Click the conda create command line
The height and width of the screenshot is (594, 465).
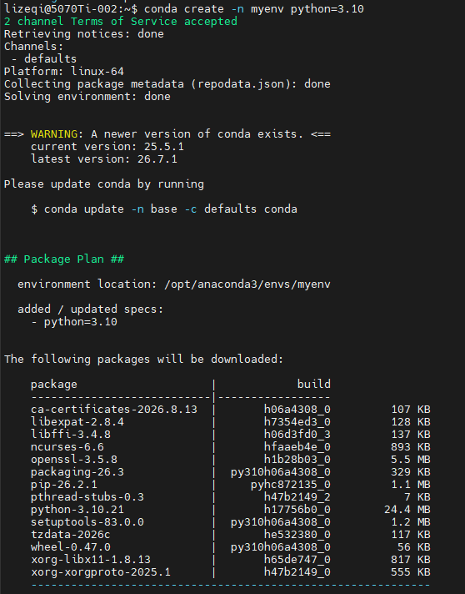click(184, 8)
